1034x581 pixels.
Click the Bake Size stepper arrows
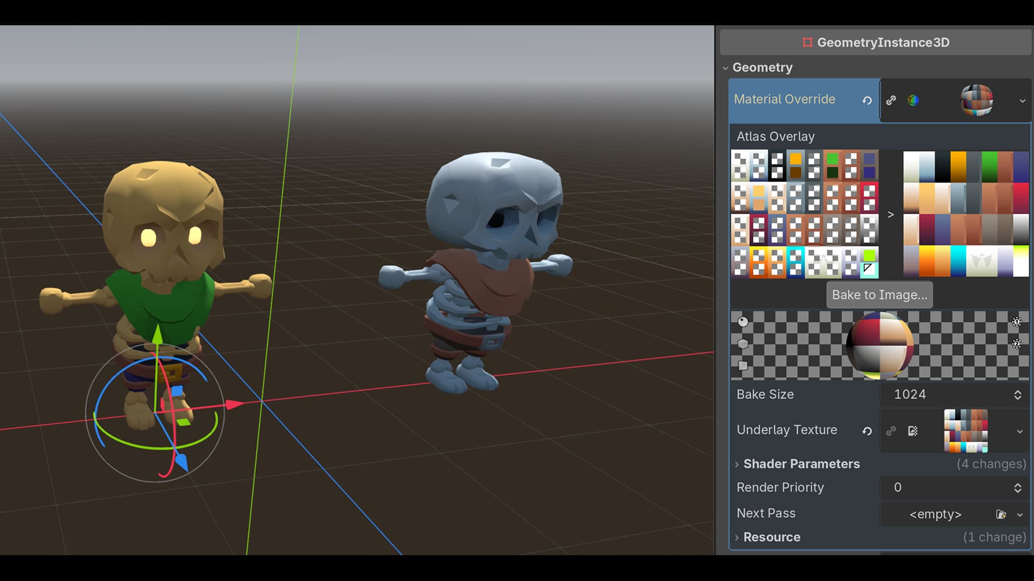pos(1017,395)
